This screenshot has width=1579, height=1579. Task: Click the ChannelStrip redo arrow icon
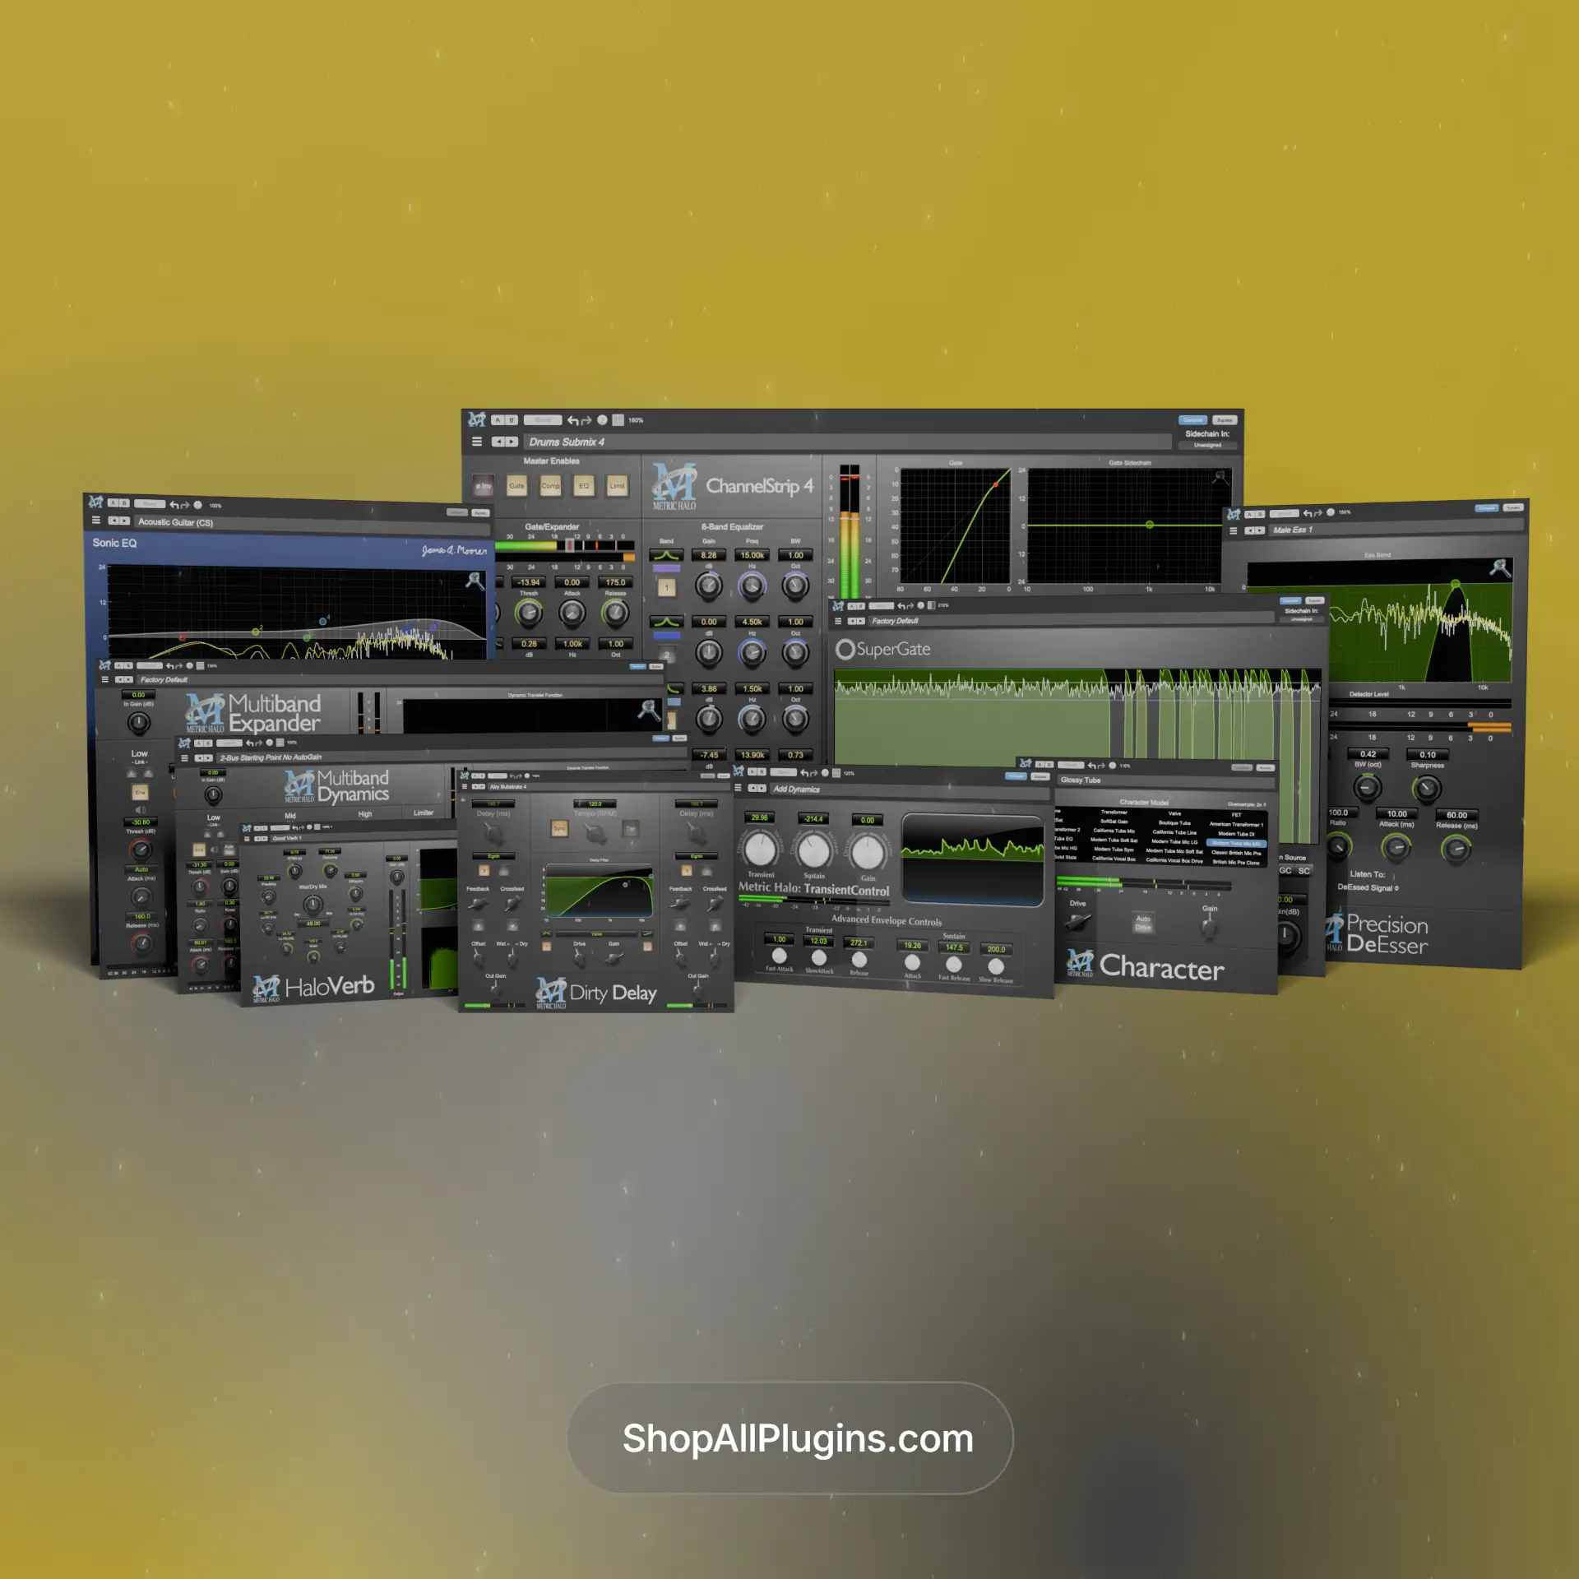[x=586, y=420]
